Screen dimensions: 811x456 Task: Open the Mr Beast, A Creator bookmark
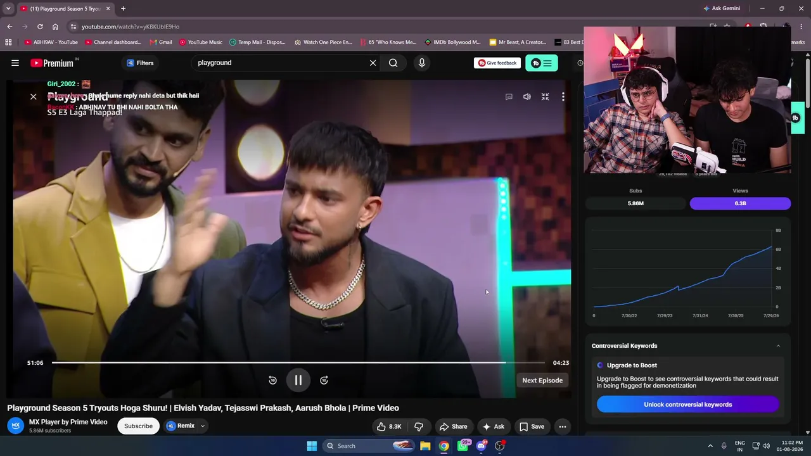coord(518,42)
